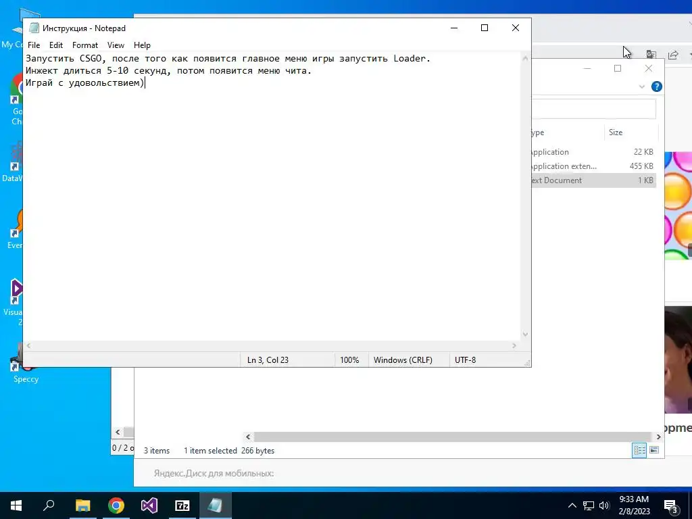Open the Everything desktop shortcut
Image resolution: width=692 pixels, height=519 pixels.
16,230
